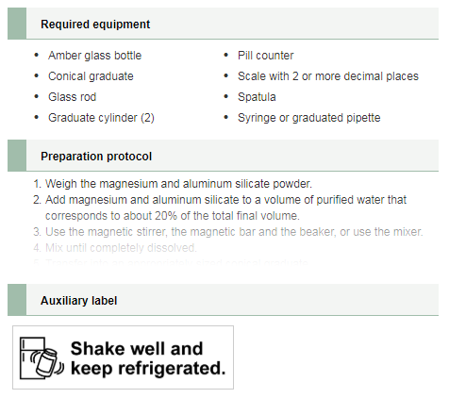Viewport: 449px width, 398px height.
Task: Select the Shake well and keep refrigerated label
Action: click(x=123, y=357)
